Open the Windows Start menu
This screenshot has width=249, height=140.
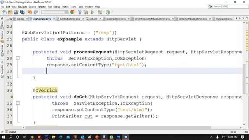[4, 137]
